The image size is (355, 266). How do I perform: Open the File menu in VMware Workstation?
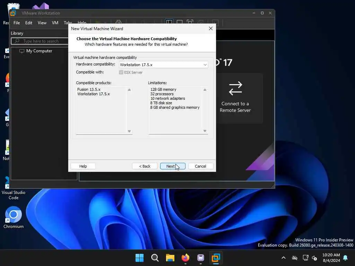click(17, 23)
